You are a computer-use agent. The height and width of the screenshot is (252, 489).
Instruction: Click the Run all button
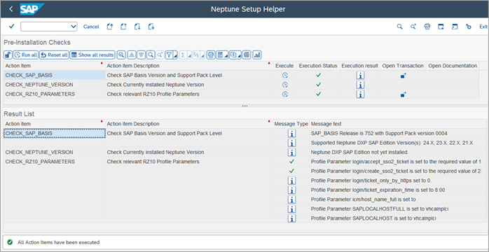[26, 55]
